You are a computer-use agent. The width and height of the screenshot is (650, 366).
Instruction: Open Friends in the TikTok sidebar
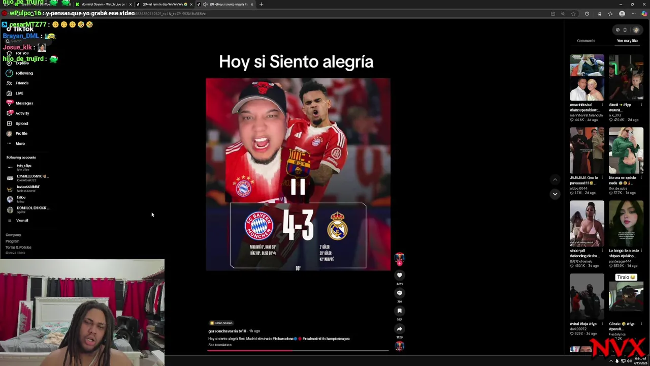coord(17,83)
